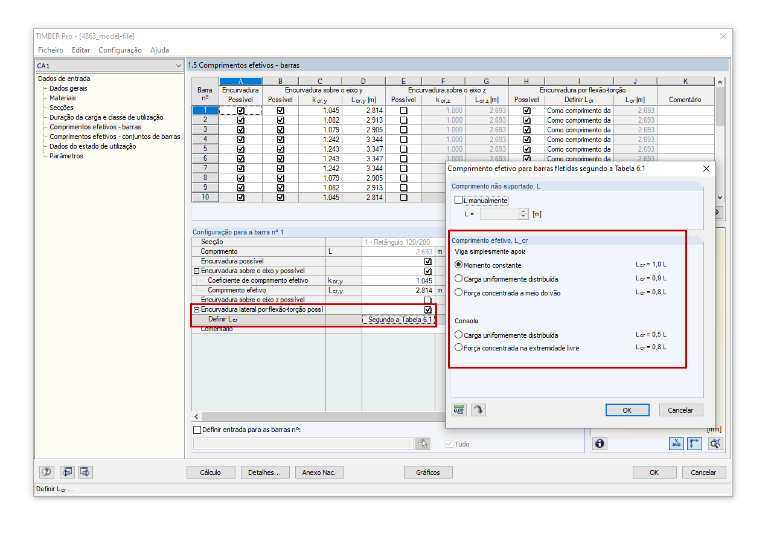
Task: Select row 5 header in the bars table
Action: click(x=205, y=149)
